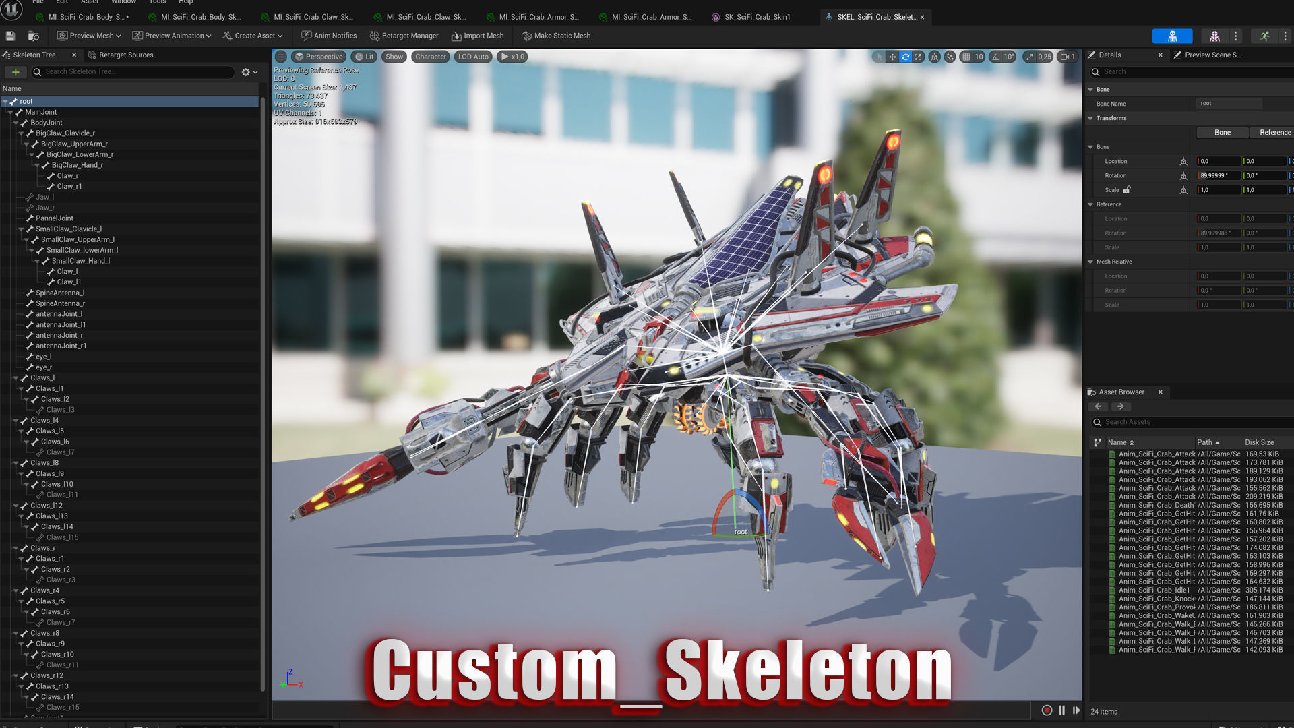Screen dimensions: 1294x728
Task: Toggle rotation snapping angle icon
Action: [x=995, y=57]
